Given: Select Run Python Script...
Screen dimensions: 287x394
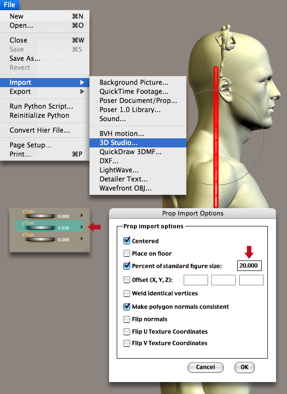Looking at the screenshot, I should click(x=44, y=106).
